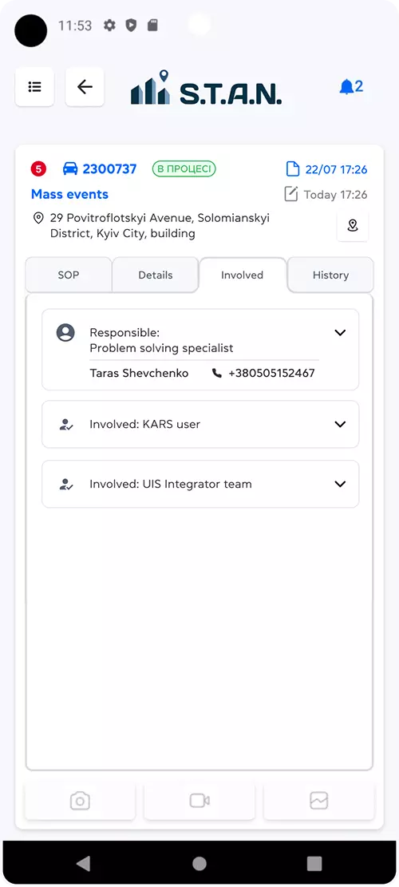
Task: Switch to the SOP tab
Action: [69, 275]
